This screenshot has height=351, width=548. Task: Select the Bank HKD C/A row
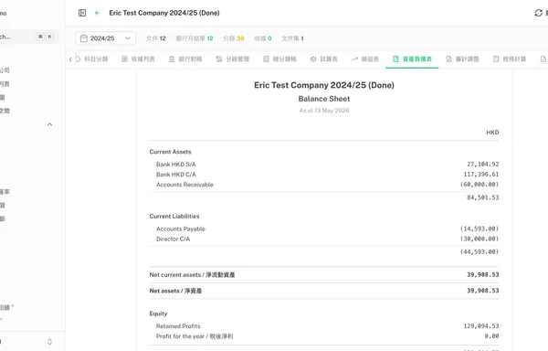tap(324, 175)
